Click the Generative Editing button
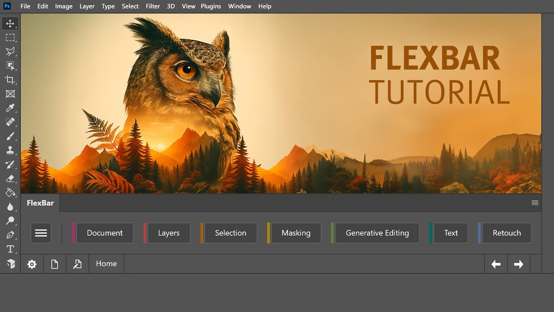The image size is (554, 312). [377, 233]
